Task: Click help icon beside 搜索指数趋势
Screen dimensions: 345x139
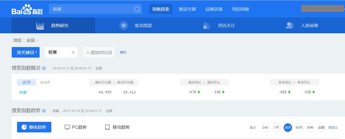Action: click(x=44, y=111)
